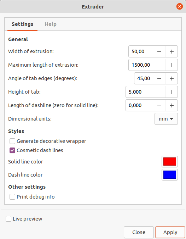Image resolution: width=186 pixels, height=239 pixels.
Task: Click the Width of extrusion input field
Action: [141, 51]
